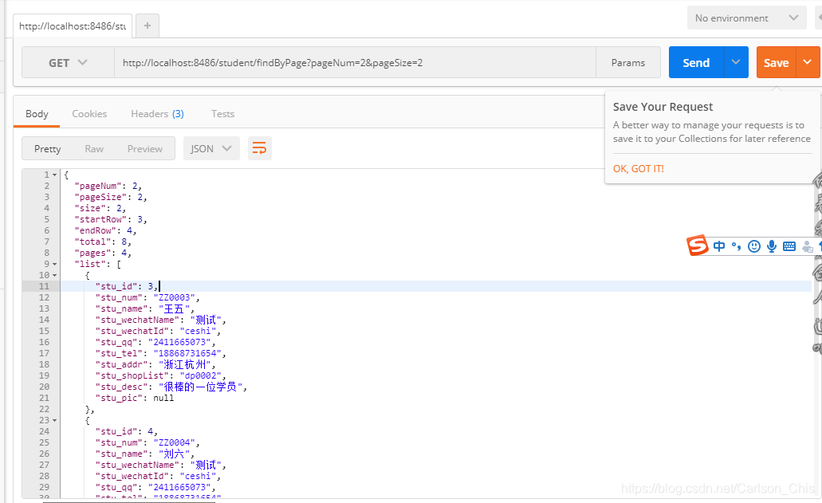The image size is (822, 503).
Task: Select Raw view mode
Action: [x=94, y=149]
